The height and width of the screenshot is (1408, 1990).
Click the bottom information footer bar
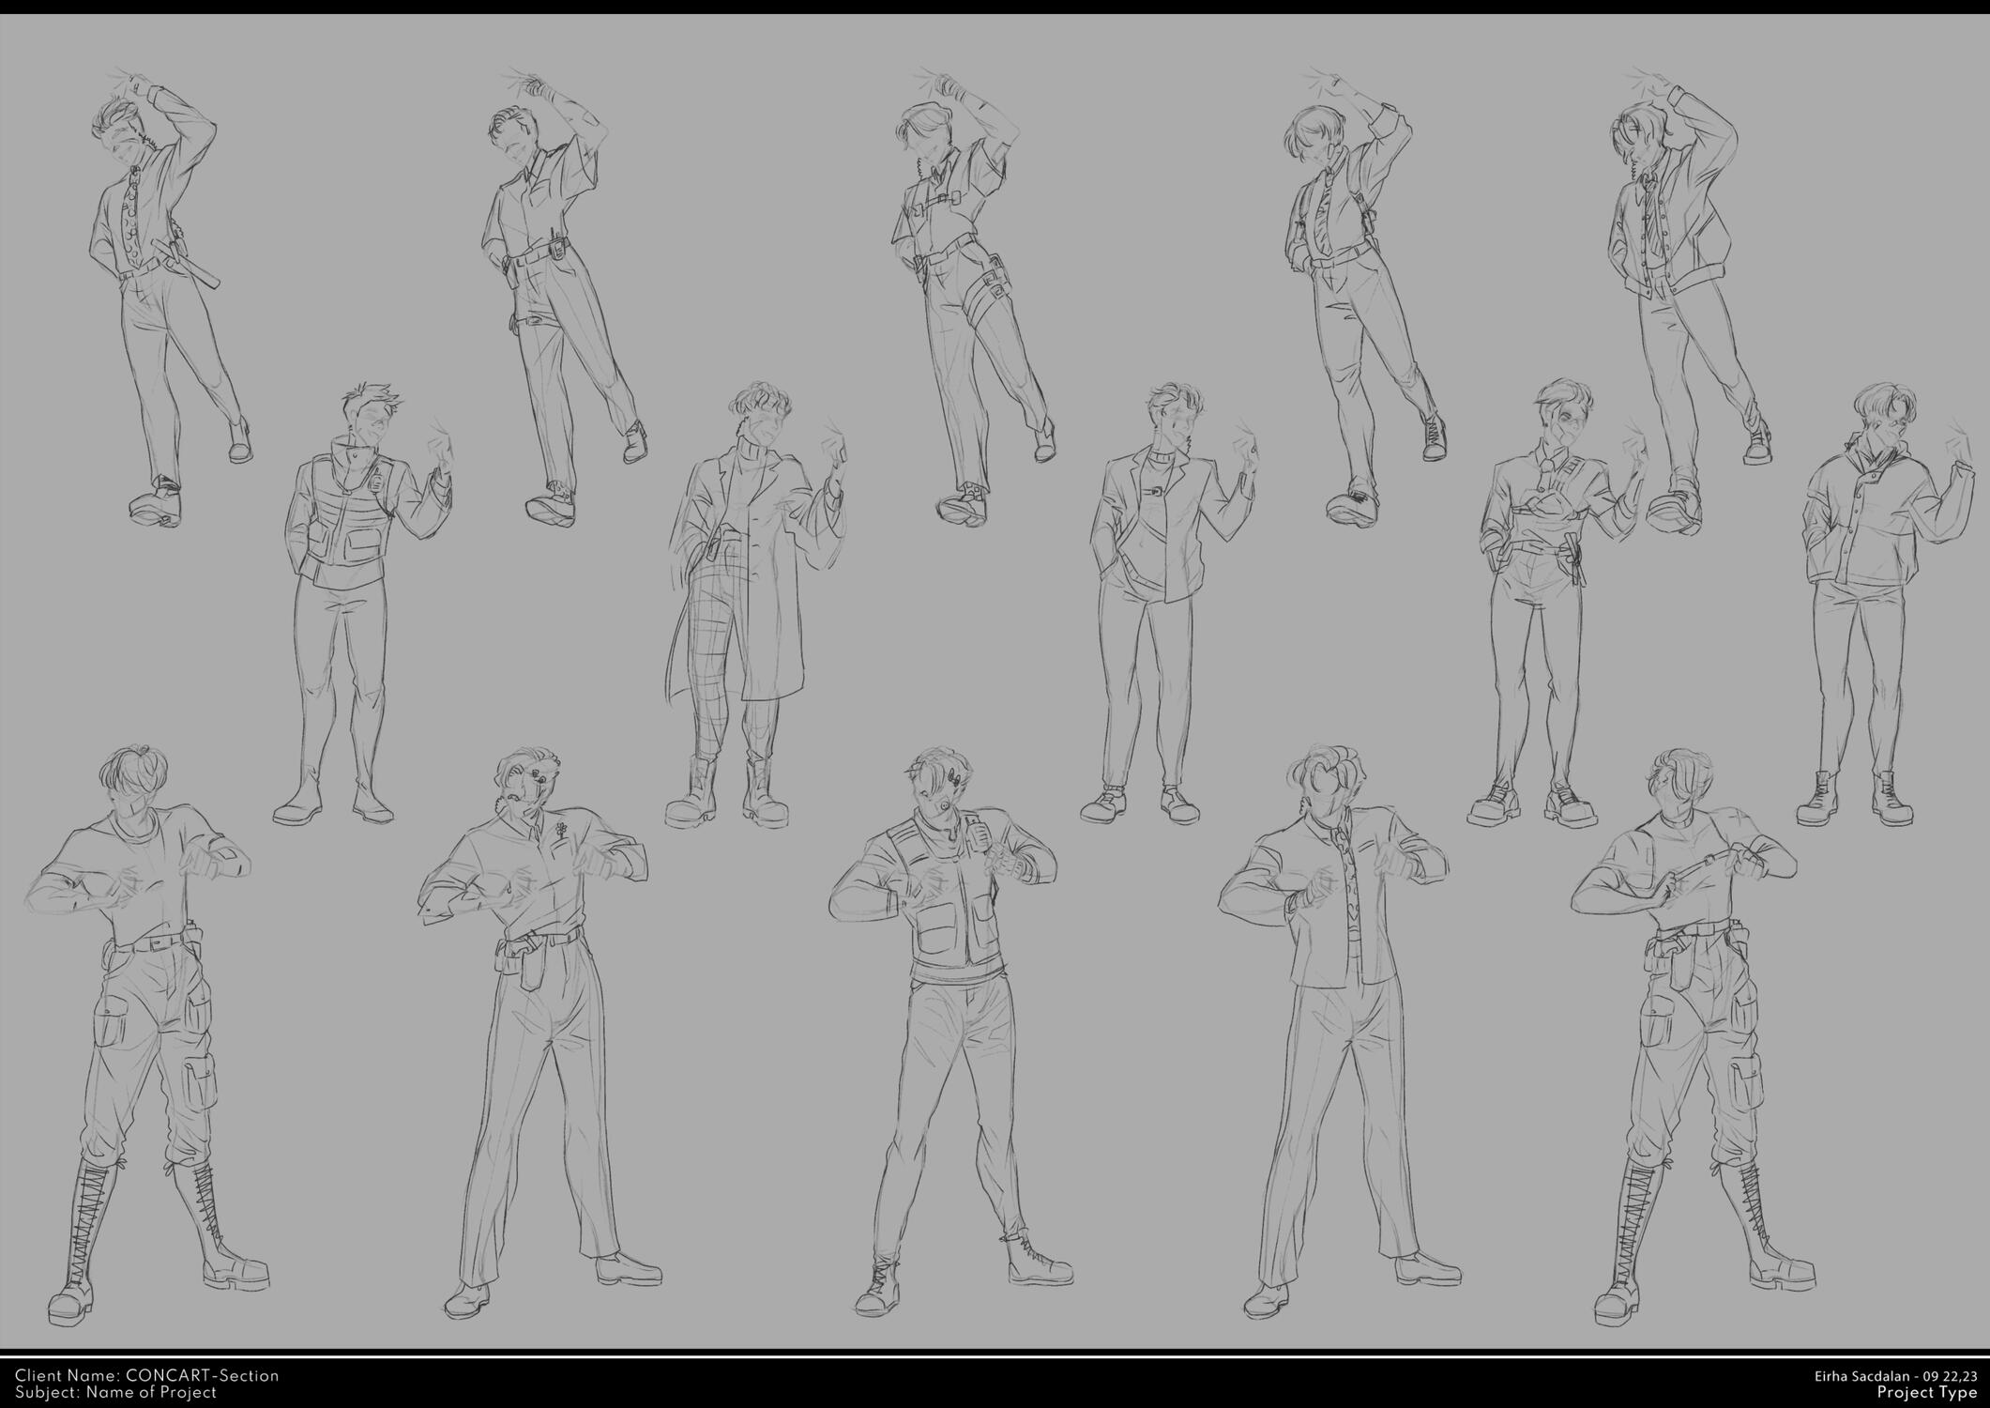995,1382
